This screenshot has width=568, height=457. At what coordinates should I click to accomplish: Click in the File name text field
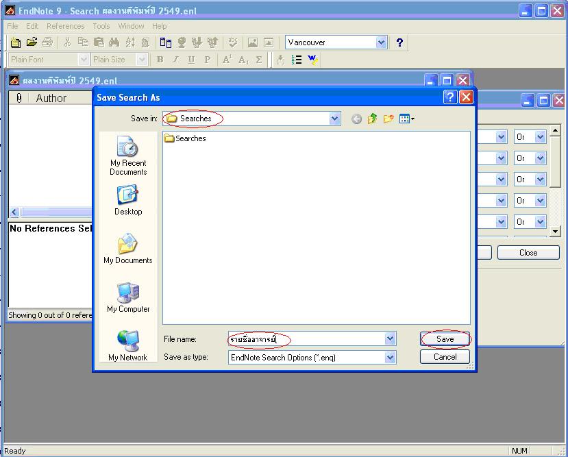click(x=307, y=339)
